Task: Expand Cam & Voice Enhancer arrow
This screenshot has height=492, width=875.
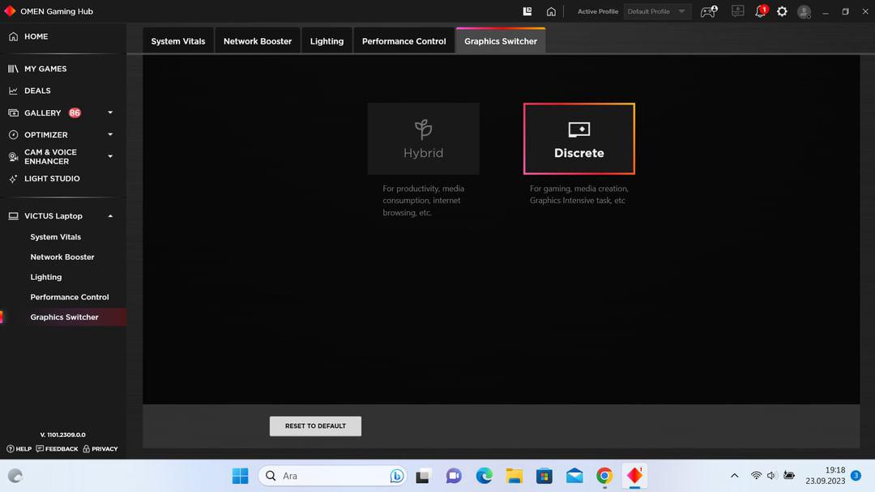Action: [x=110, y=156]
